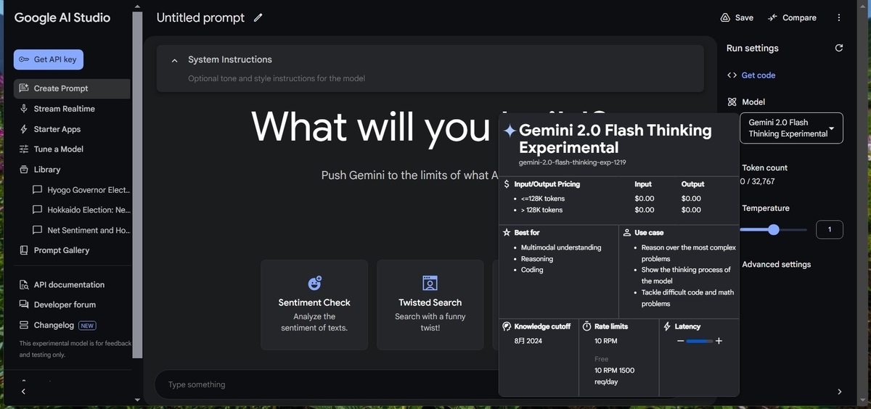Click the Knowledge cutoff label in tooltip

[542, 326]
